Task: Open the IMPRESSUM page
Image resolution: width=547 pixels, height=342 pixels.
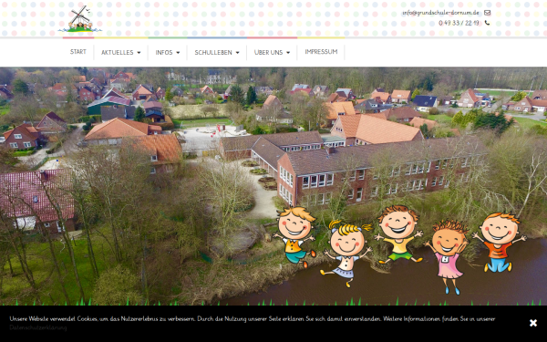Action: pos(321,52)
